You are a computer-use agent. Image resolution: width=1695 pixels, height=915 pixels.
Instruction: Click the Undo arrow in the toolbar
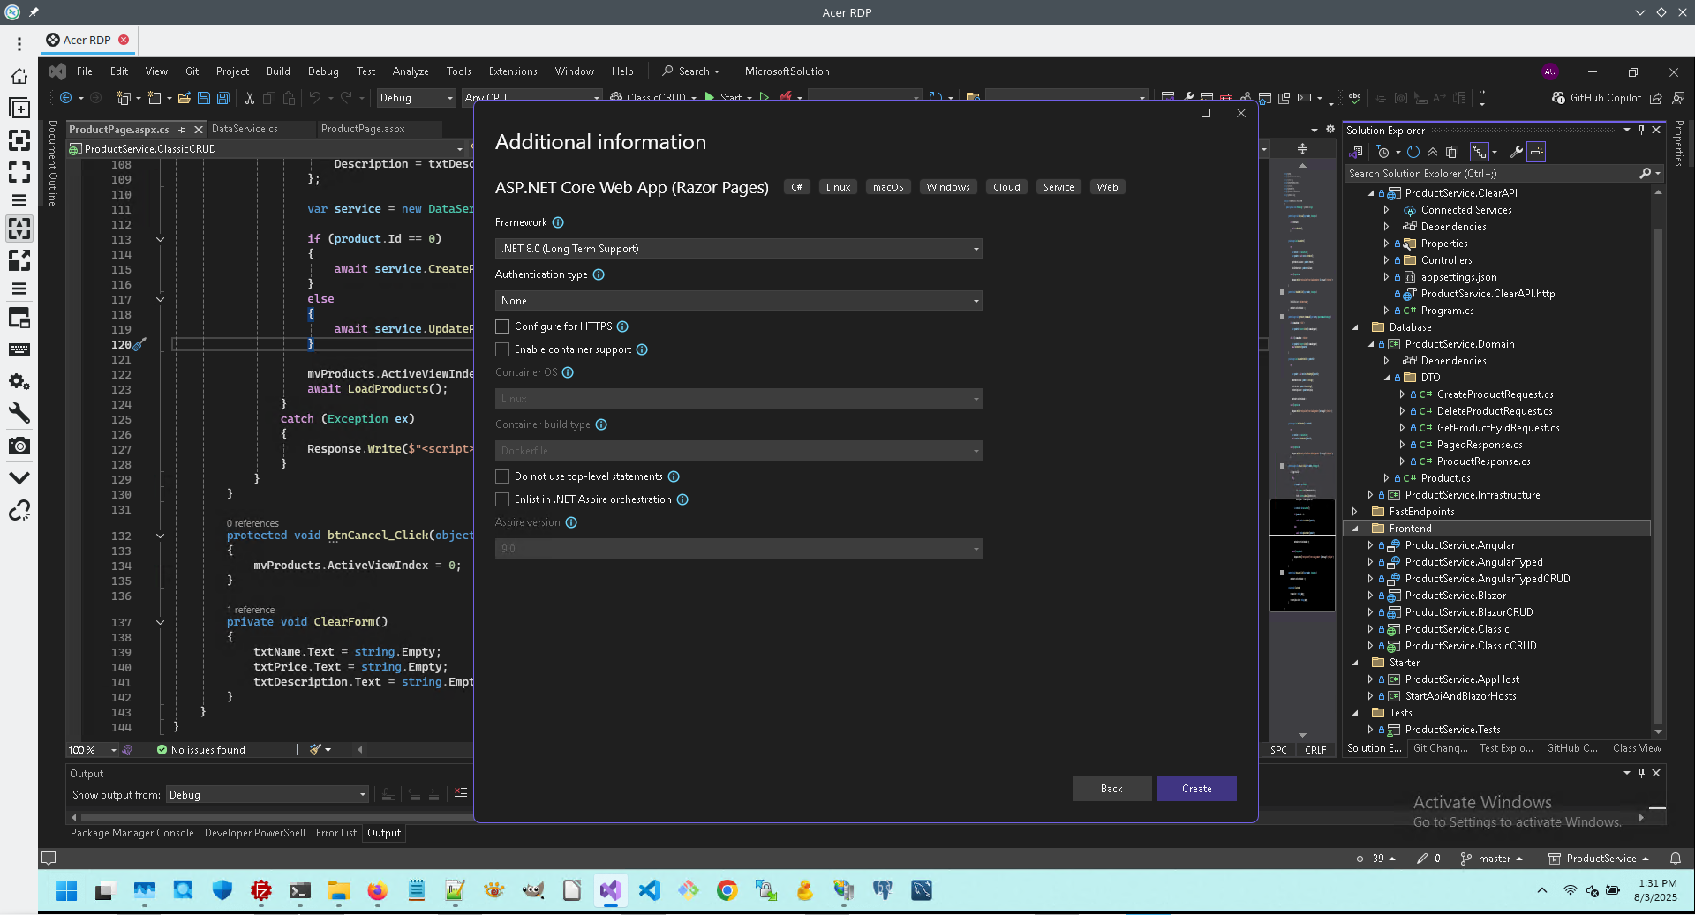(314, 98)
